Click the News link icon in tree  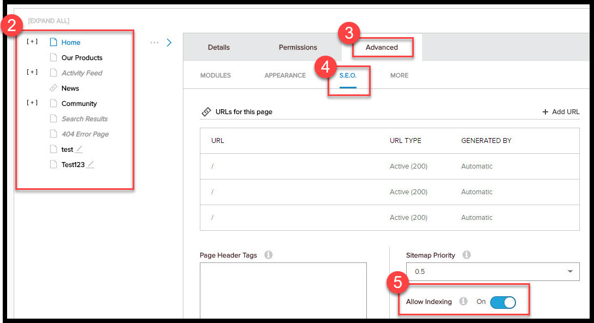[54, 88]
